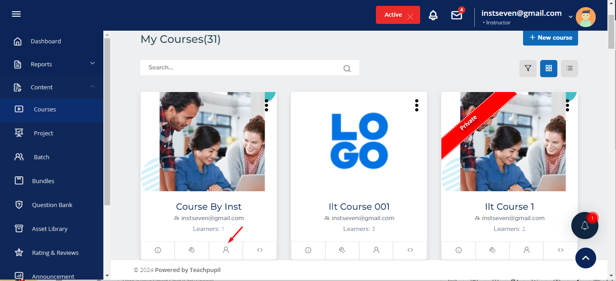Expand the Reports sidebar menu
616x281 pixels.
(x=93, y=64)
